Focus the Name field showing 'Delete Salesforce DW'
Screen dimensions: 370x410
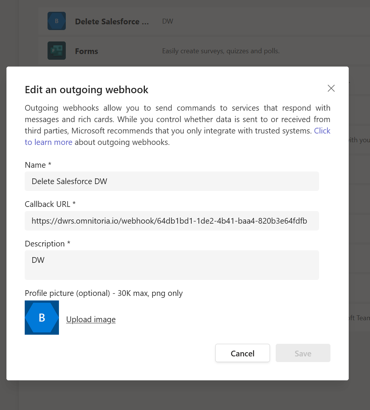(x=172, y=181)
